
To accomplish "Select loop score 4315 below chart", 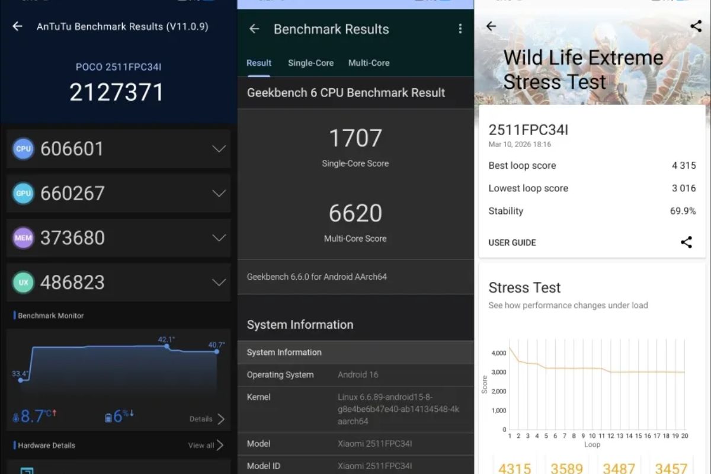I will coord(514,468).
